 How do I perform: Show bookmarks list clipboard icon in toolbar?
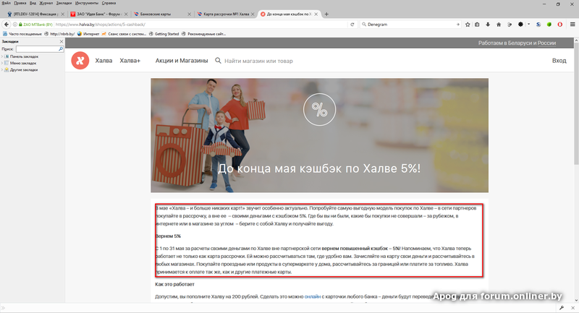pos(477,25)
